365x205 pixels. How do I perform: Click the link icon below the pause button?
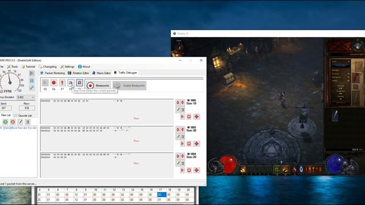tap(32, 88)
